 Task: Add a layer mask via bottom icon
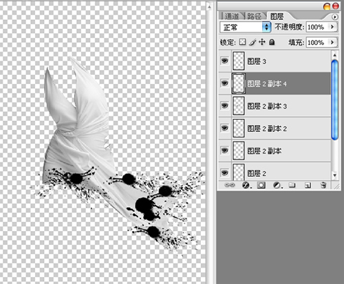pos(261,185)
